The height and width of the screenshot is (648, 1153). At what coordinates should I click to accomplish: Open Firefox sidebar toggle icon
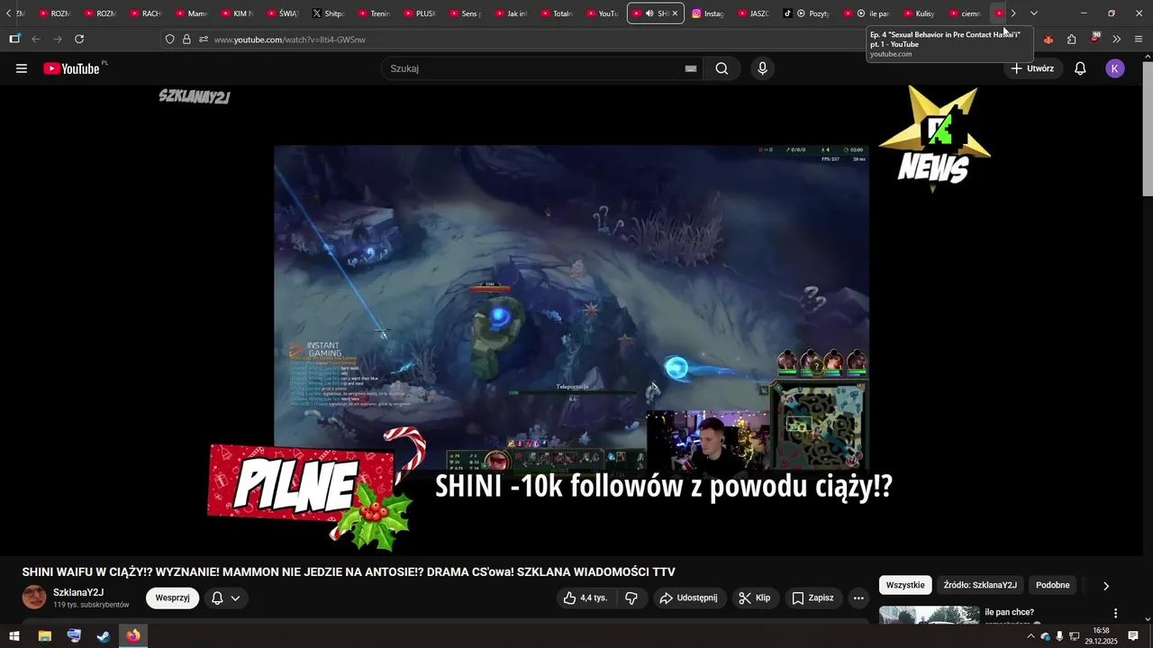[14, 40]
